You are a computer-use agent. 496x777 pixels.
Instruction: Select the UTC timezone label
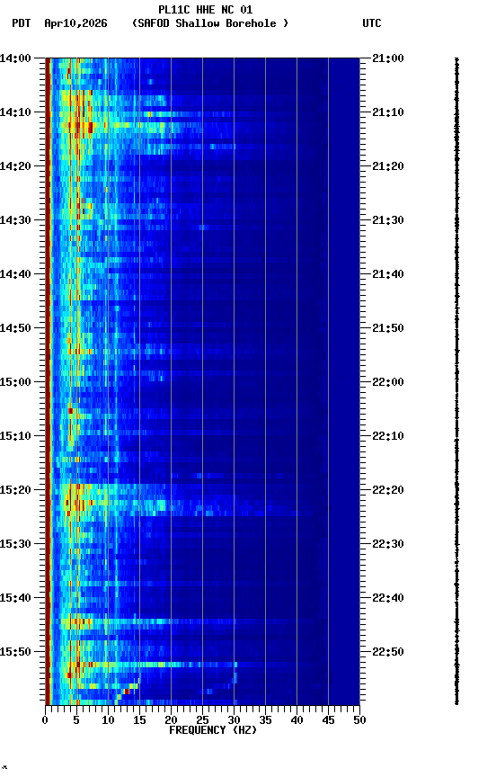point(372,23)
